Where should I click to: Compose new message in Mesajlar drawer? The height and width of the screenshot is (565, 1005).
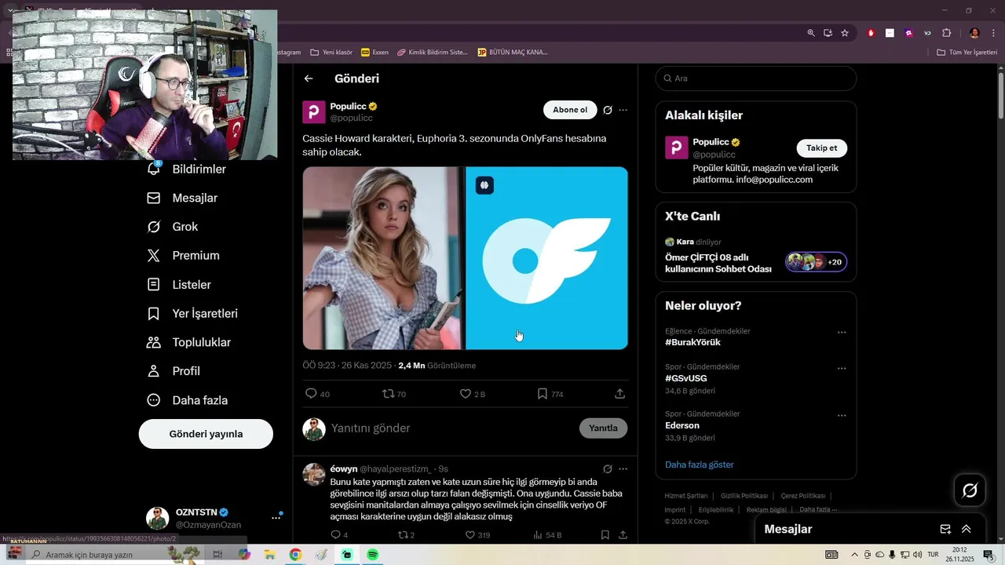click(x=946, y=530)
